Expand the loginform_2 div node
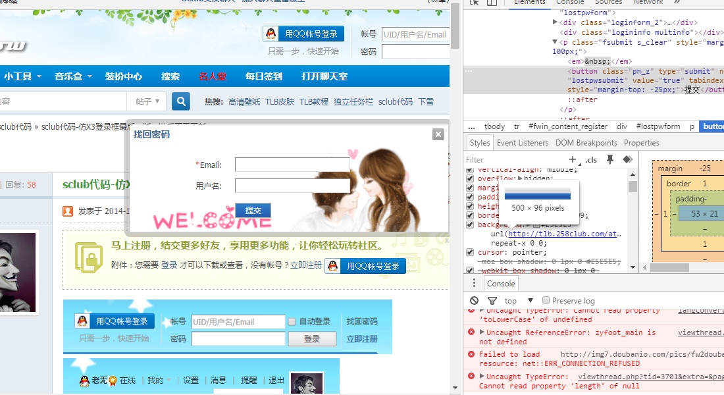724x395 pixels. tap(555, 22)
